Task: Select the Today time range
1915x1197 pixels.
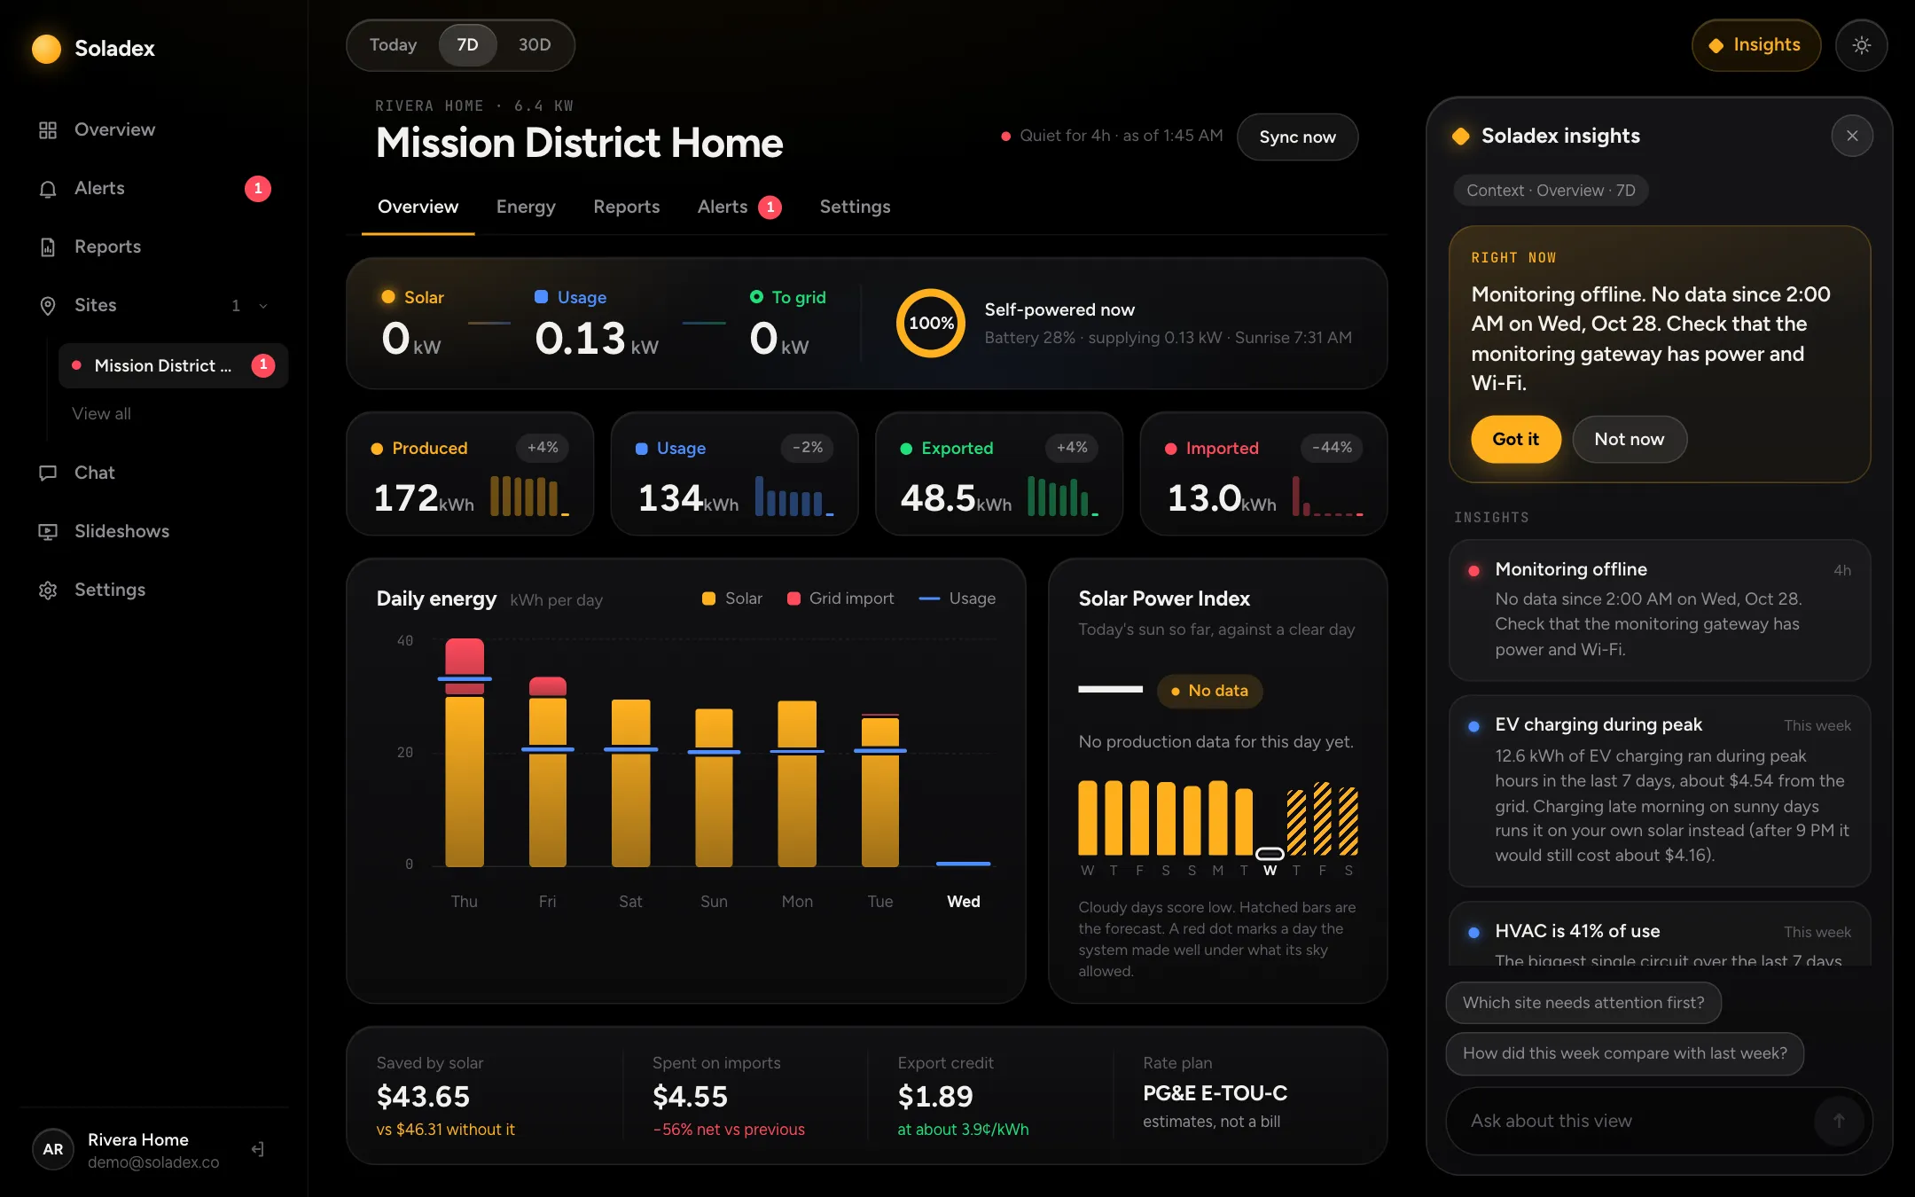Action: point(393,45)
